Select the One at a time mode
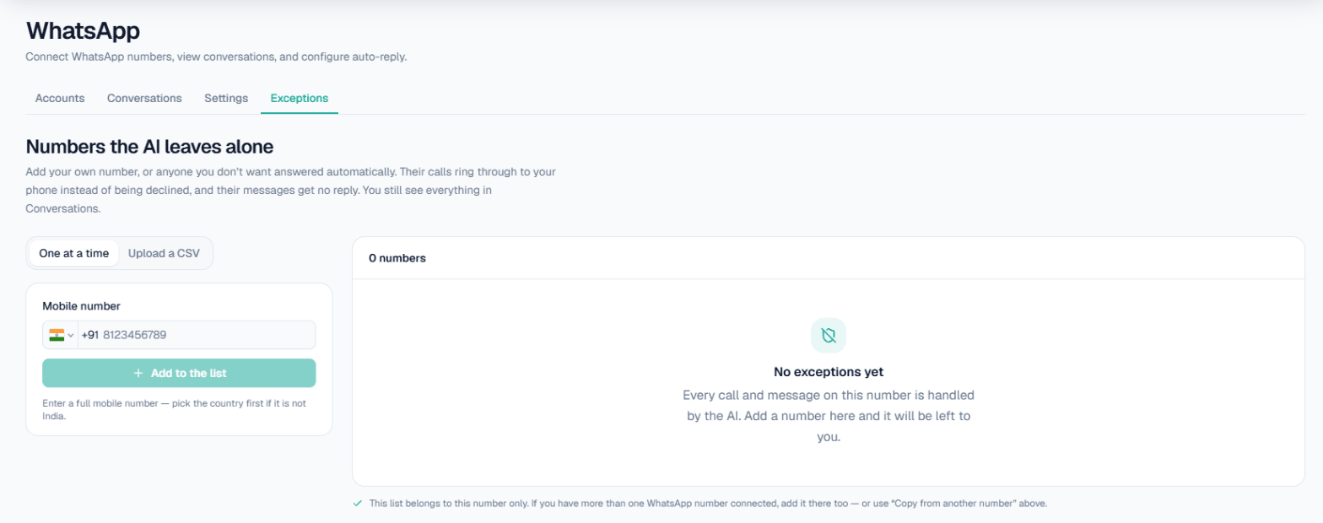 tap(73, 253)
